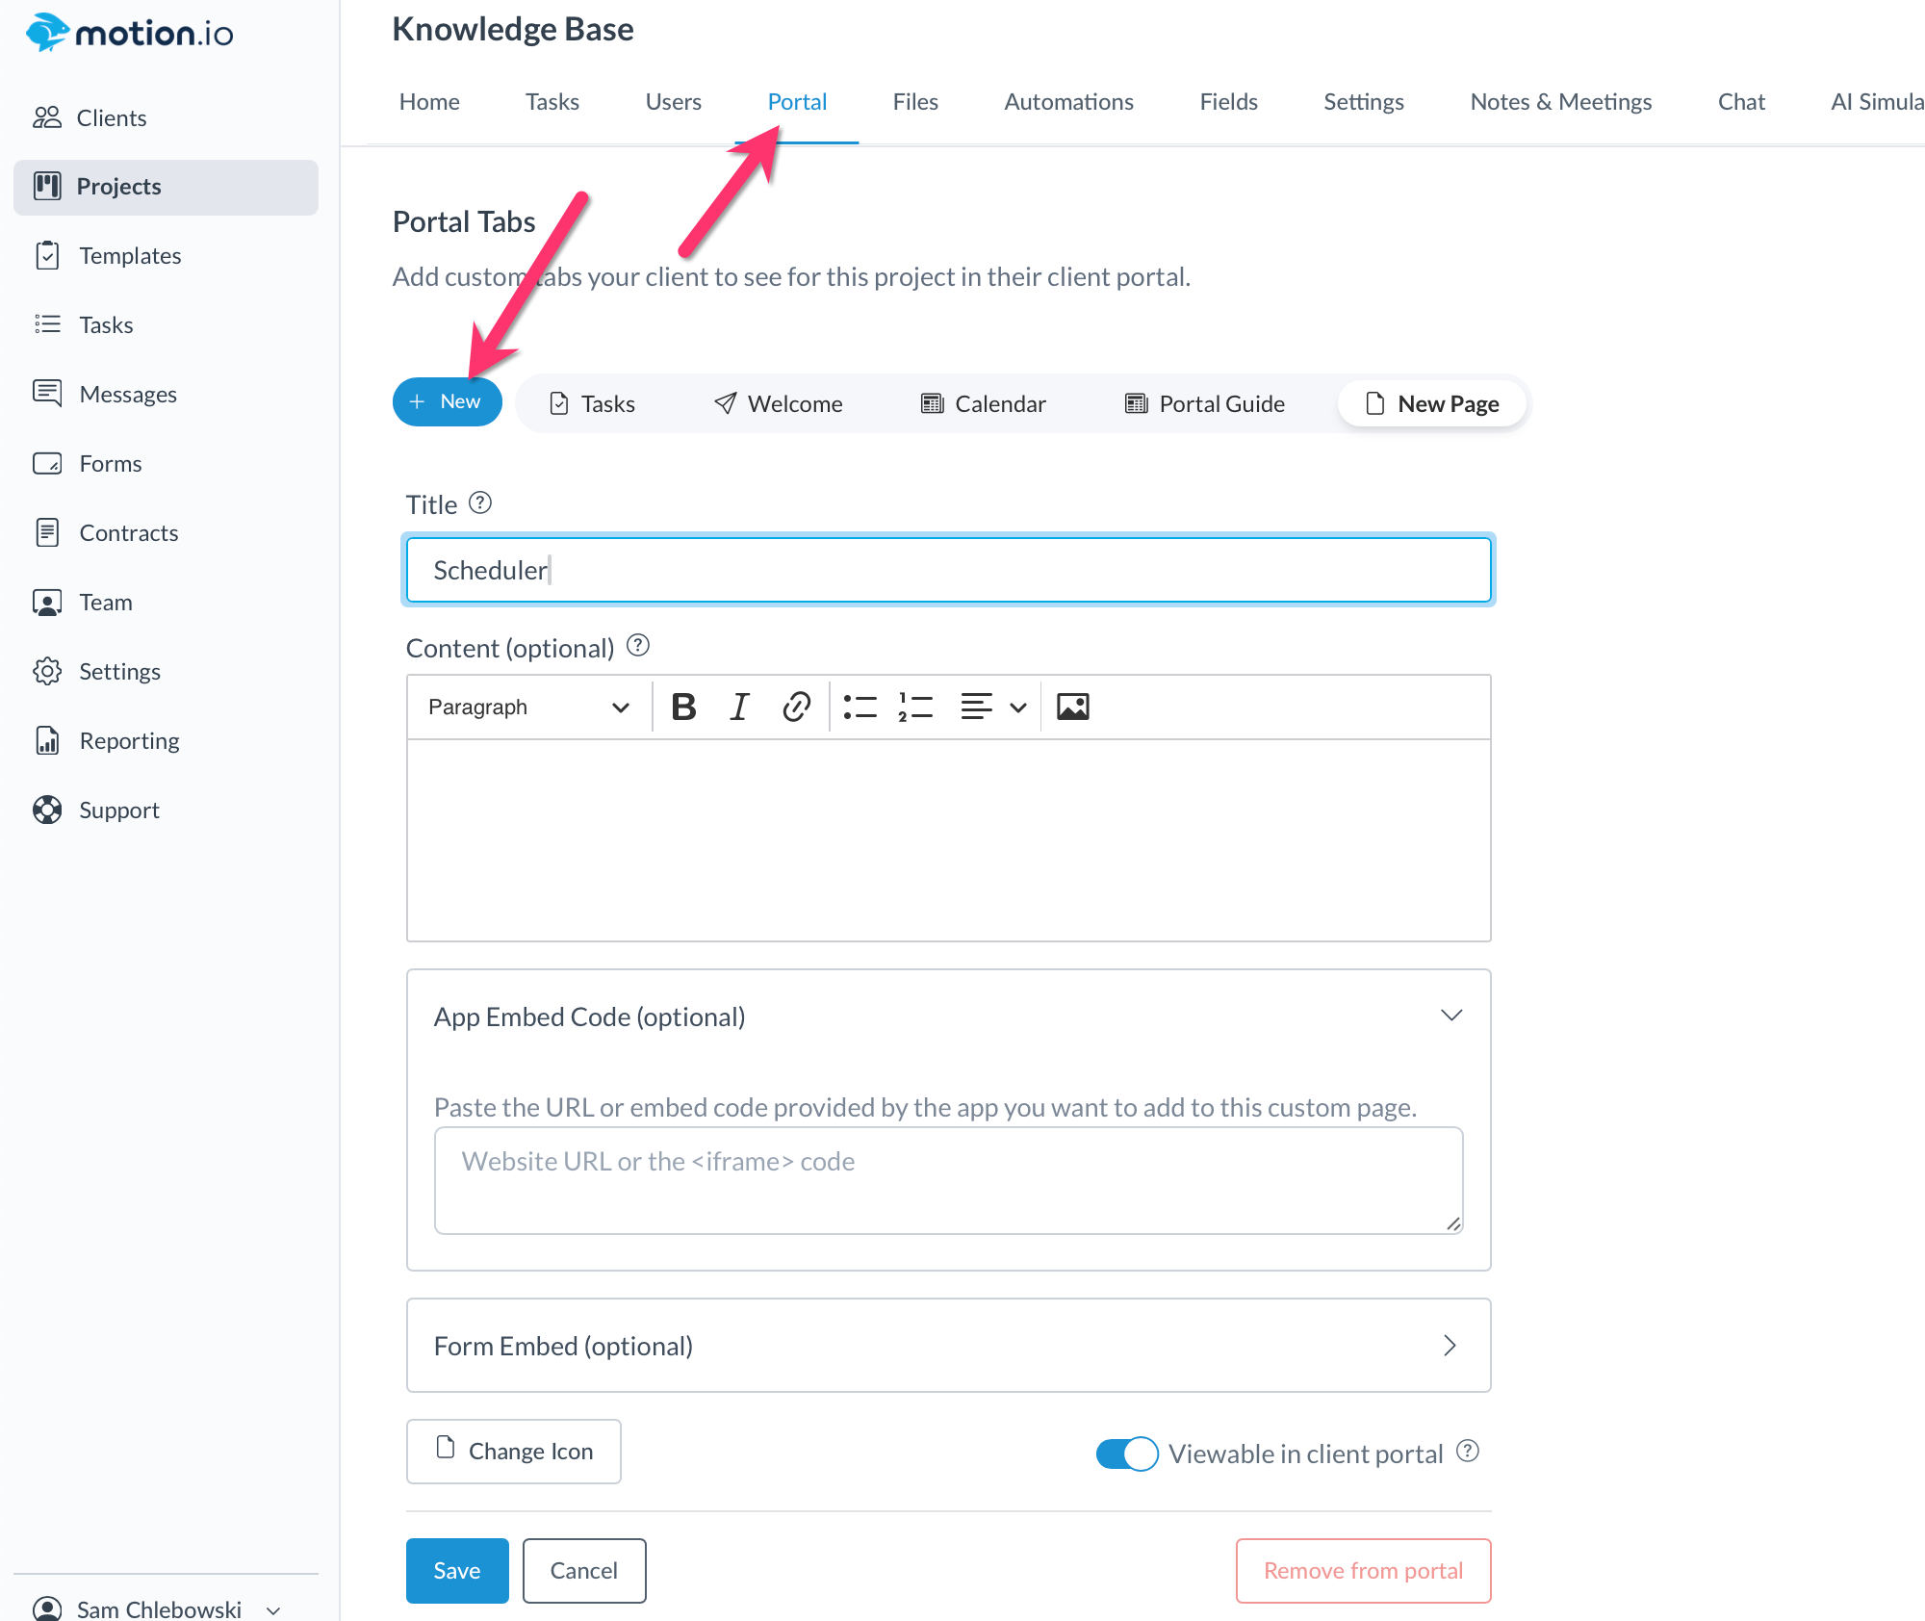
Task: Click the Title help question mark icon
Action: (479, 503)
